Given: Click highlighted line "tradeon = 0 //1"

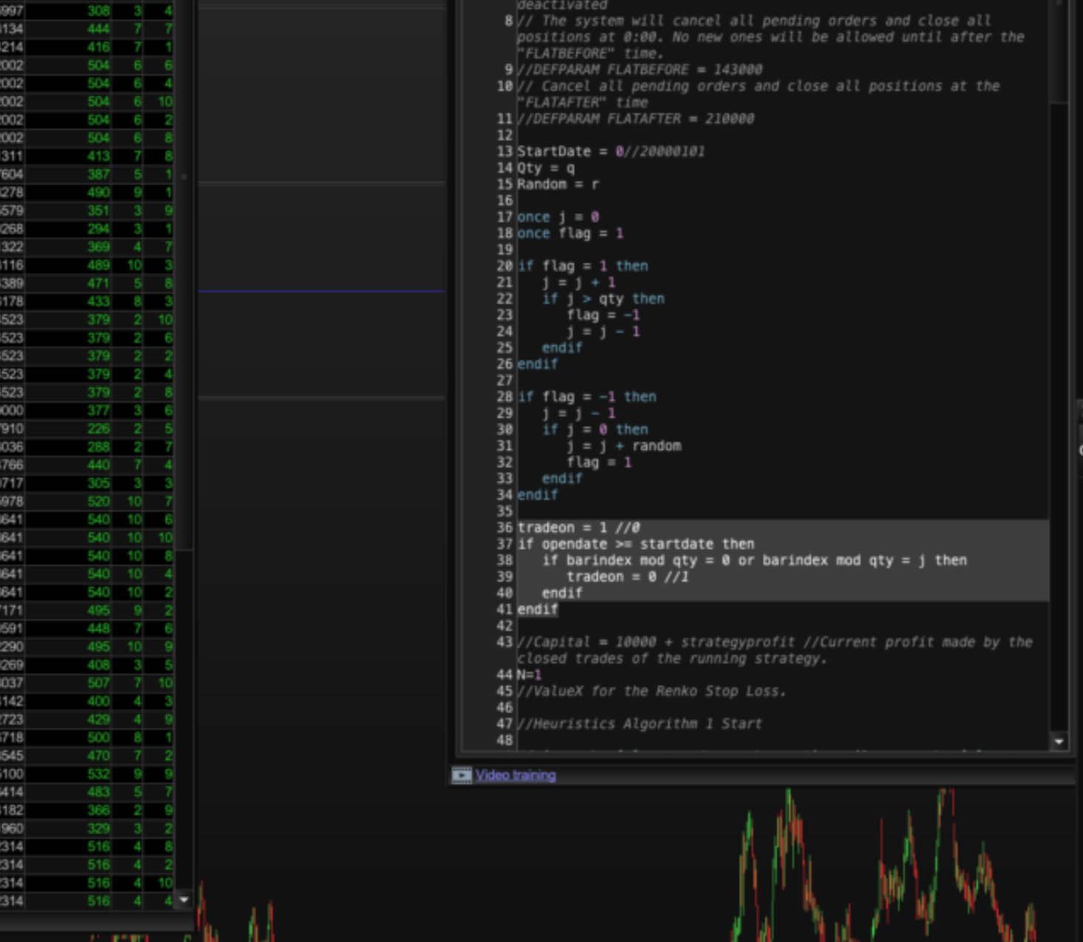Looking at the screenshot, I should [x=628, y=576].
